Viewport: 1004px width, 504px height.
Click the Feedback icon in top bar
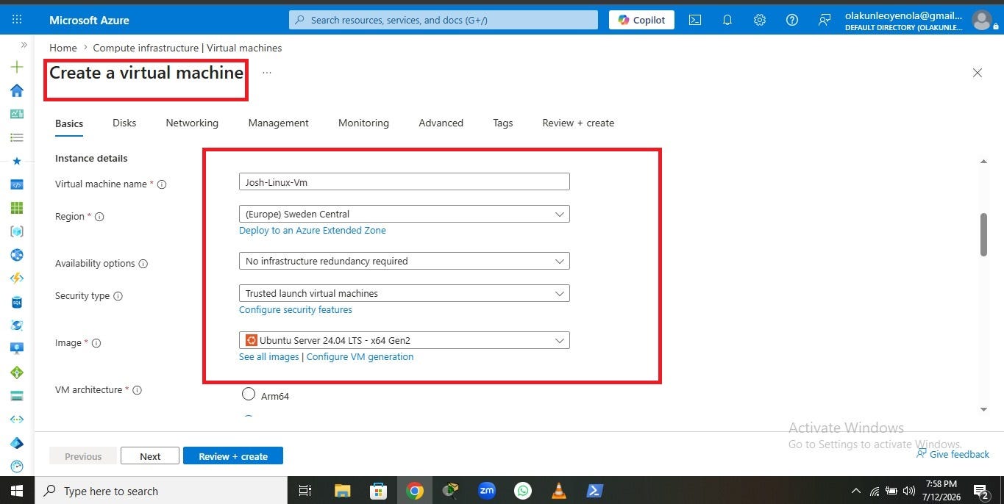(825, 20)
